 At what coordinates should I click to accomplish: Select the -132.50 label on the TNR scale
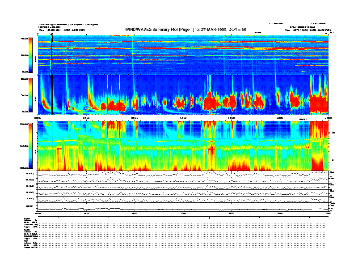point(23,146)
